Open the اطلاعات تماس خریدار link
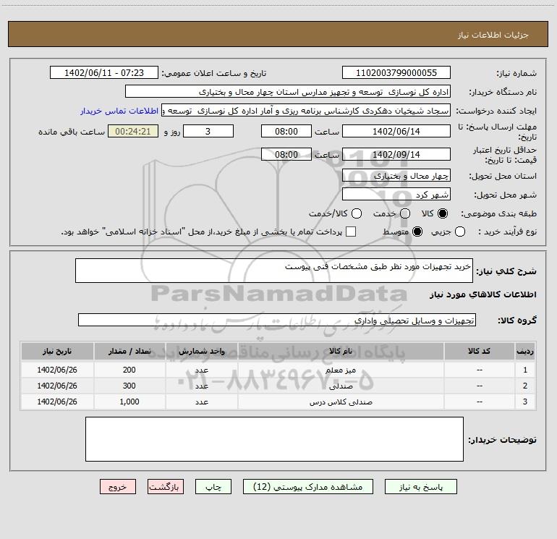Screen dimensions: 557x539 tap(119, 111)
